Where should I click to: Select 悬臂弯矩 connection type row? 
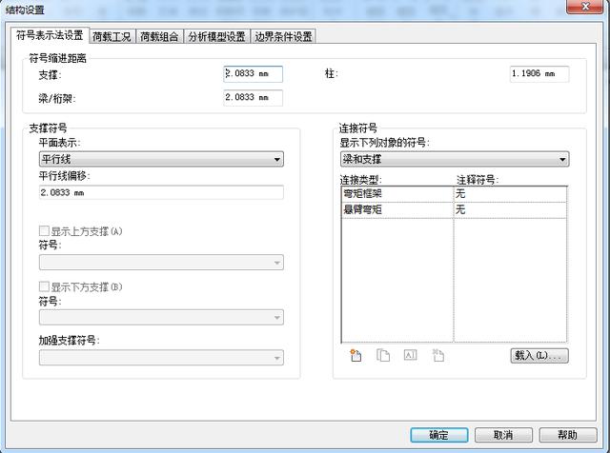click(397, 210)
